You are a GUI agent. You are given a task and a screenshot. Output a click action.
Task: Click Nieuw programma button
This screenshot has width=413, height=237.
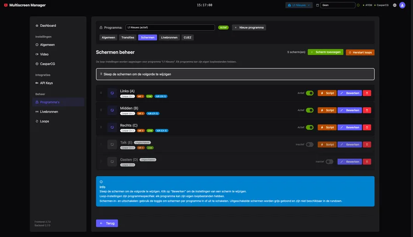249,28
